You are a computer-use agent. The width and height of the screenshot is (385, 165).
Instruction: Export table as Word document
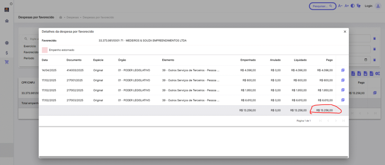[x=365, y=73]
